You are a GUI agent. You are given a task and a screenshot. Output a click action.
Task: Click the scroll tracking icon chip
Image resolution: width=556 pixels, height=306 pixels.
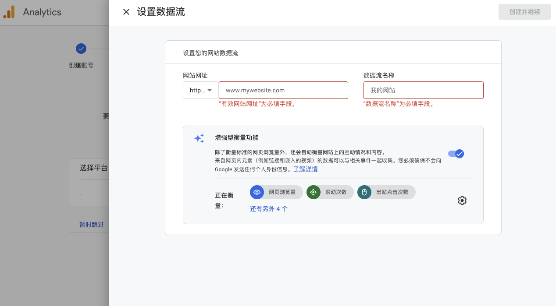tap(313, 192)
